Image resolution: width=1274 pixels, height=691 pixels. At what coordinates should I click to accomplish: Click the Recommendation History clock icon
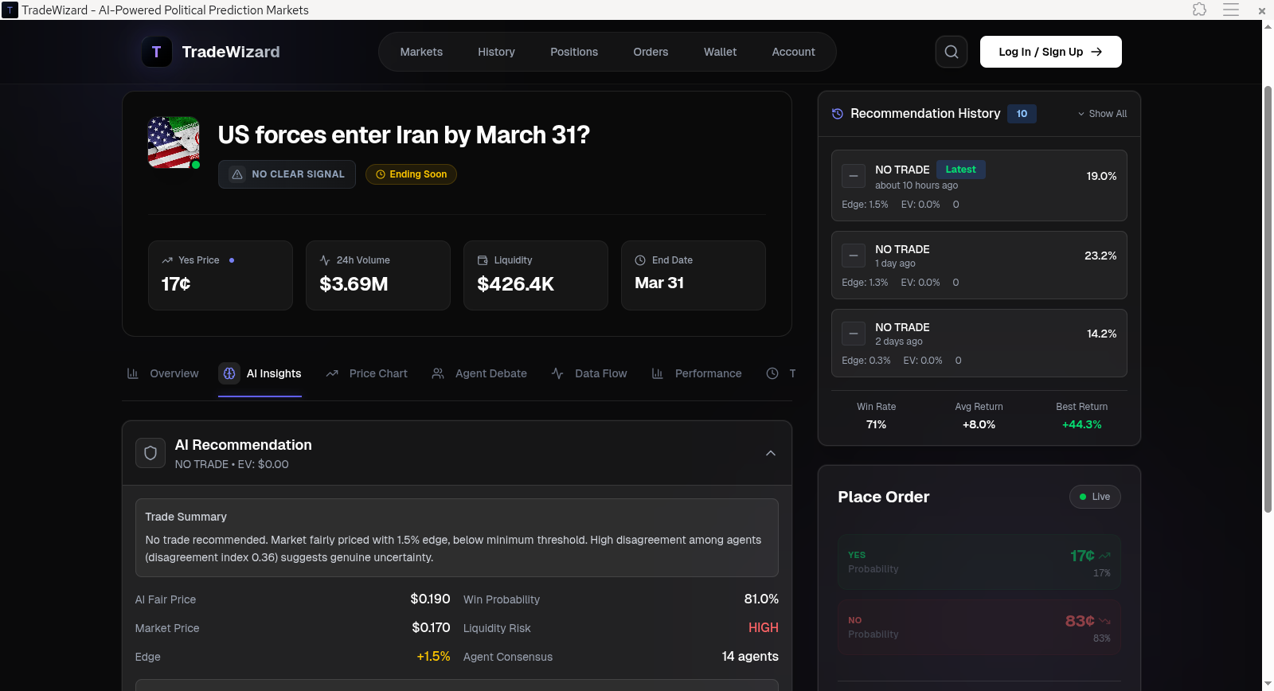coord(838,114)
